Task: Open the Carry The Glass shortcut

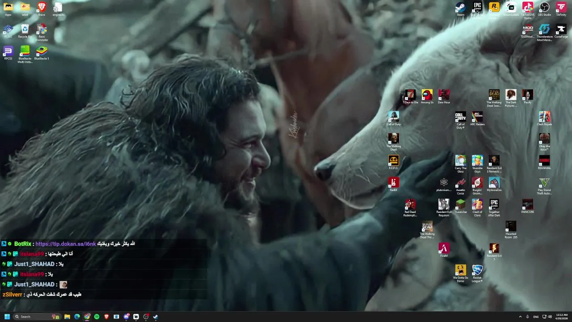Action: [x=461, y=163]
